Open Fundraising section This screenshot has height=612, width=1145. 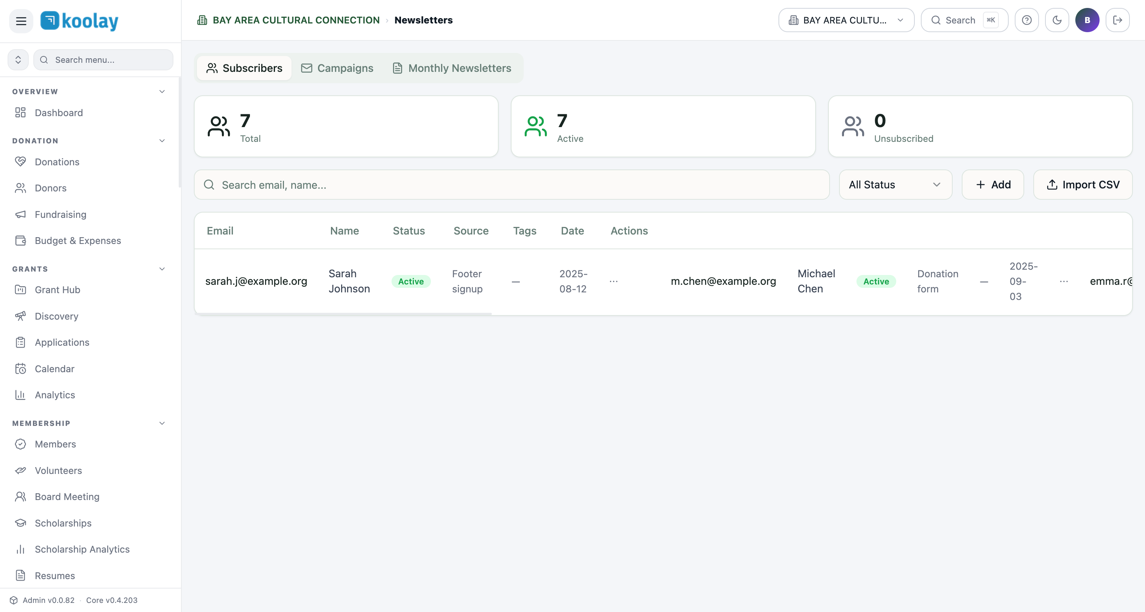coord(61,214)
